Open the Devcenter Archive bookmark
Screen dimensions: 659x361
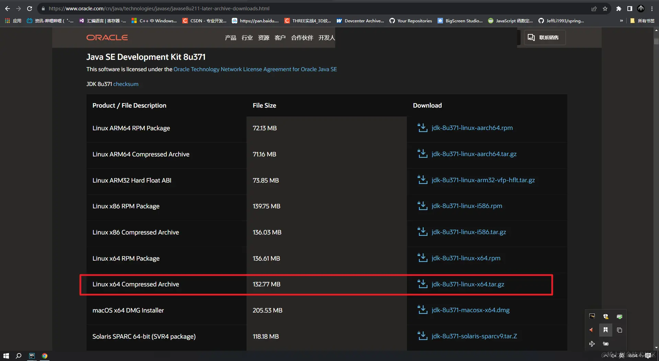[x=360, y=21]
